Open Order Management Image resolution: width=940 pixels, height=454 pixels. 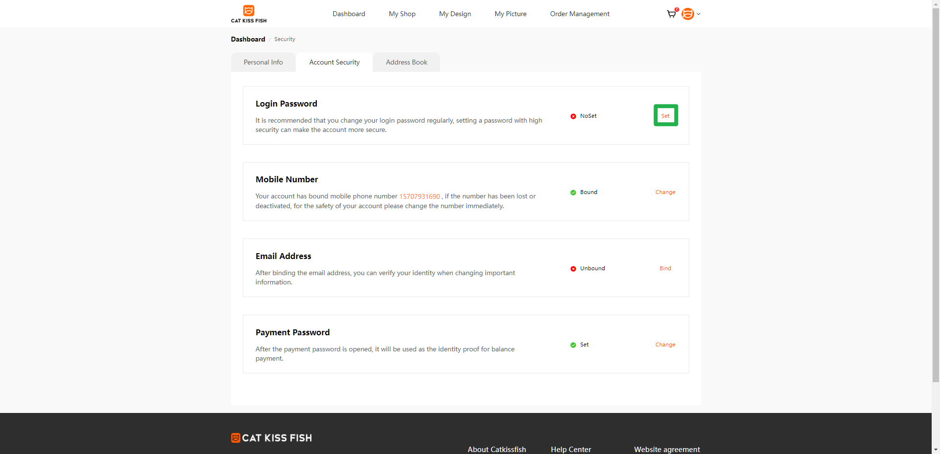click(580, 14)
